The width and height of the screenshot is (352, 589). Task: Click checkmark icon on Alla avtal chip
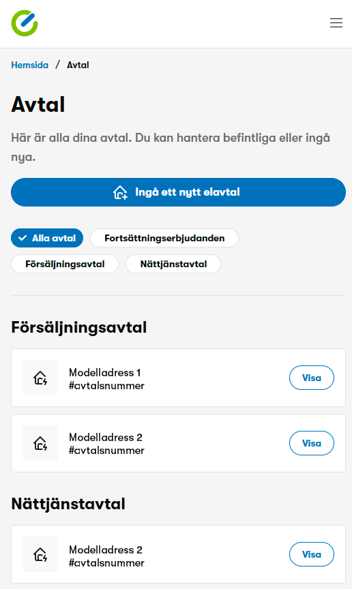click(23, 238)
